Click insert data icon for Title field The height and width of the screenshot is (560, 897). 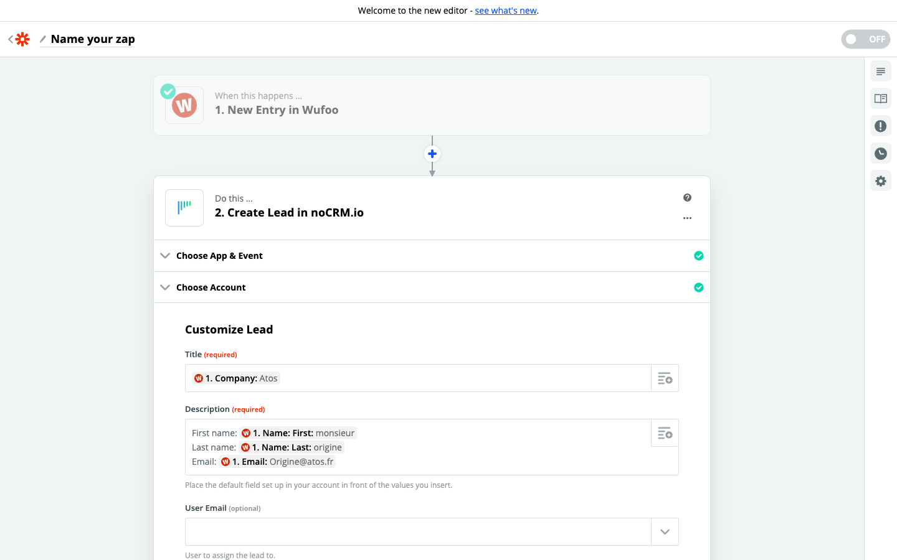[x=665, y=378]
